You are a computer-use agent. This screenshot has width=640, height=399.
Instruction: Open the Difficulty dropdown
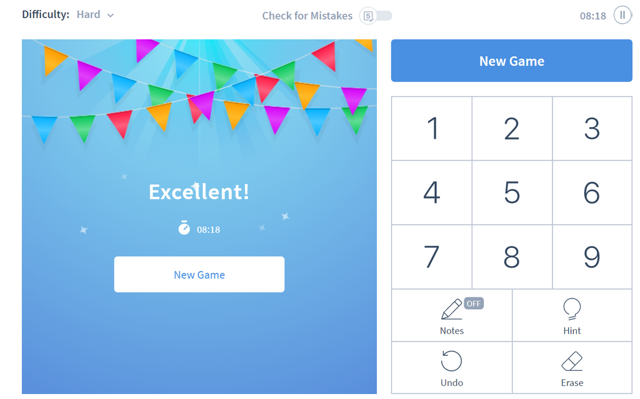click(95, 14)
